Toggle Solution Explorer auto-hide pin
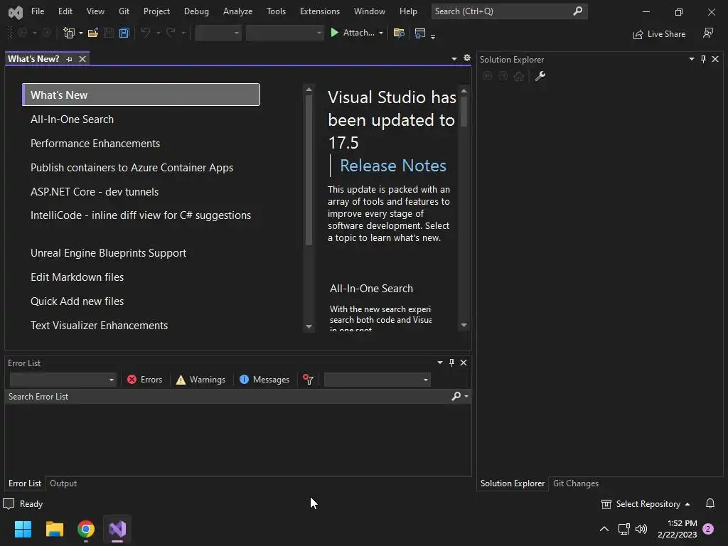728x546 pixels. (x=703, y=59)
